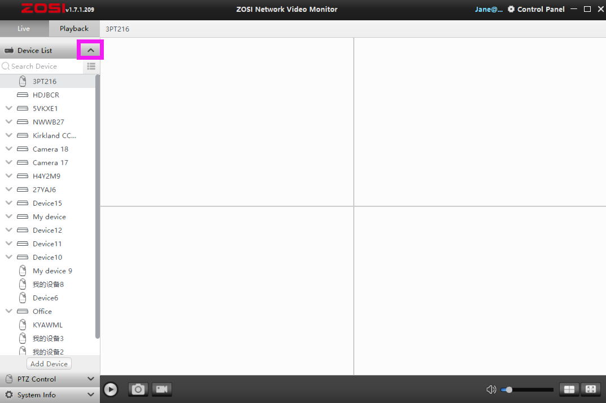Click the Device11 recorder icon
Image resolution: width=606 pixels, height=403 pixels.
point(23,243)
